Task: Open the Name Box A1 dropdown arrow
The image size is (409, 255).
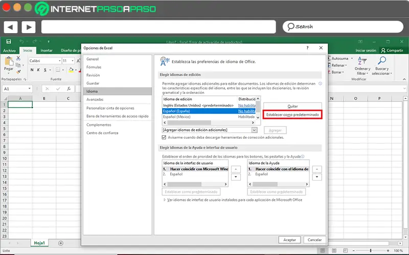Action: point(30,89)
